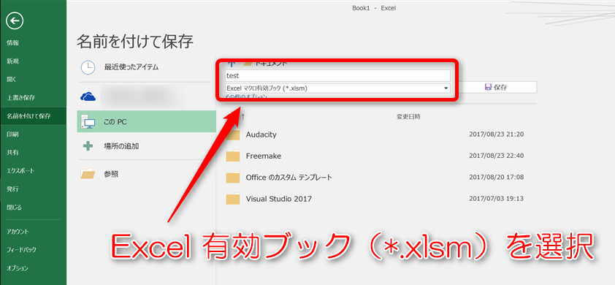The image size is (615, 285).
Task: Click date 2017/08/23 22:40
Action: (x=497, y=156)
